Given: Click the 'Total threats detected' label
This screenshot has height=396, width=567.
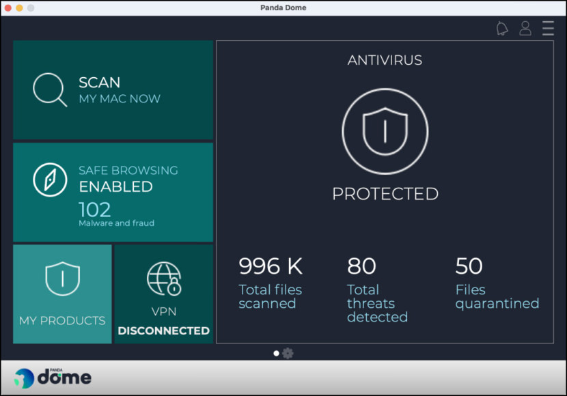Looking at the screenshot, I should click(x=377, y=303).
